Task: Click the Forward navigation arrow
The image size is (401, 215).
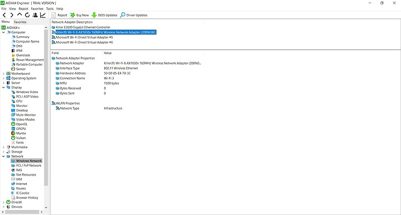Action: coord(12,15)
